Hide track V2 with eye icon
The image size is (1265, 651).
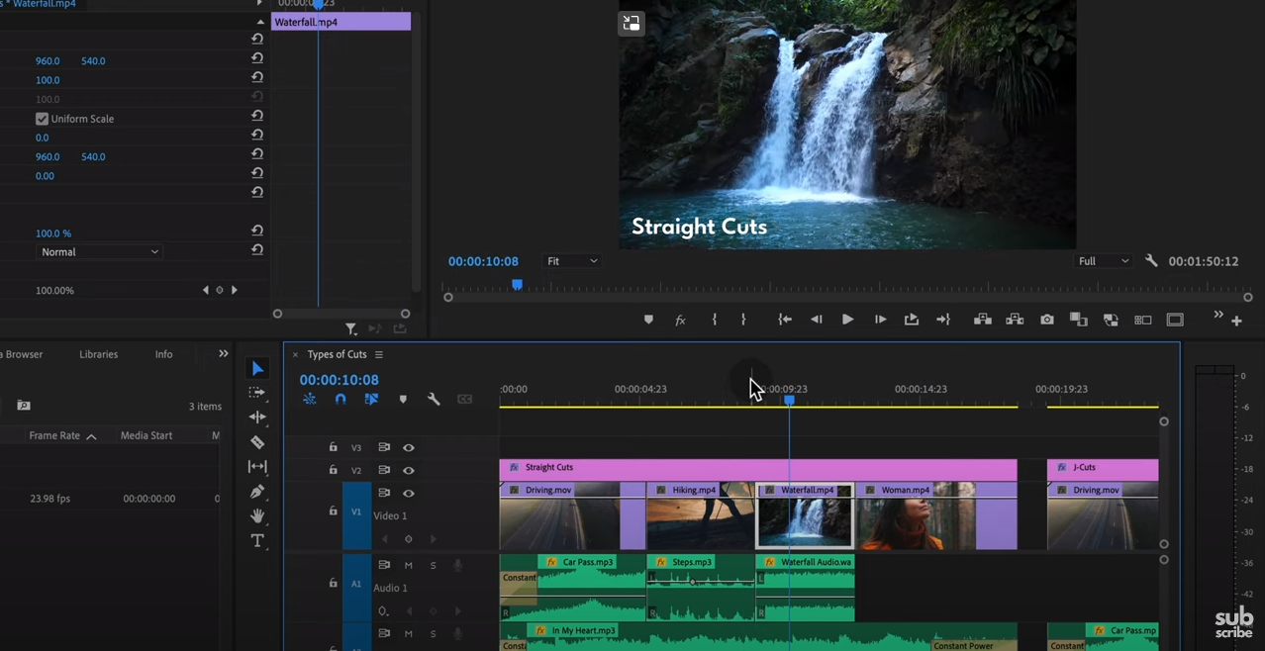tap(408, 470)
